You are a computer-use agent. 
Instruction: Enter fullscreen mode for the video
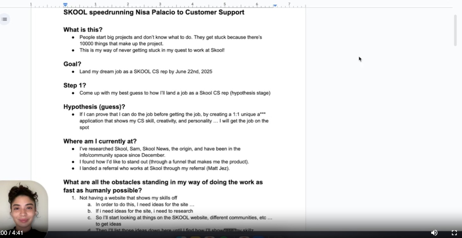[454, 233]
